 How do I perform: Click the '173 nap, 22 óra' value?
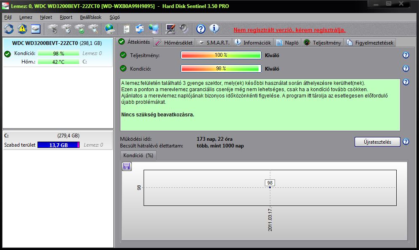click(x=215, y=139)
